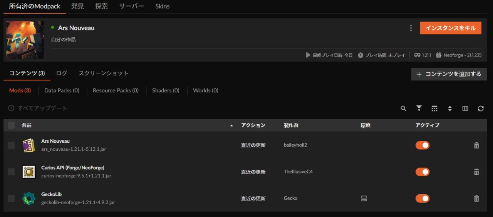Click curios-neoforge-9.5.1+1.21.1.jar file name
Screen dimensions: 493x217
coord(76,176)
